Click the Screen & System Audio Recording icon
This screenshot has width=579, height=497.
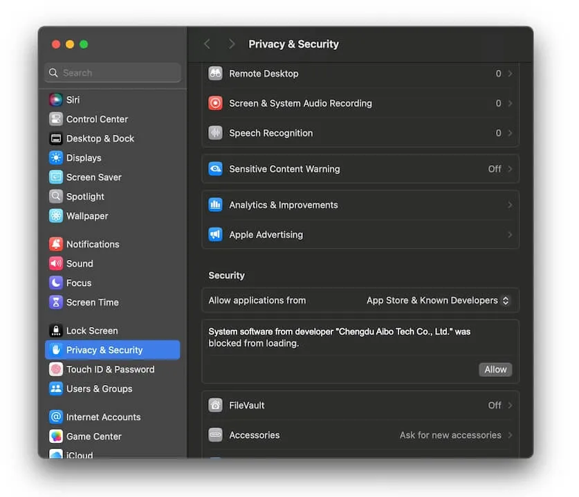click(x=216, y=103)
